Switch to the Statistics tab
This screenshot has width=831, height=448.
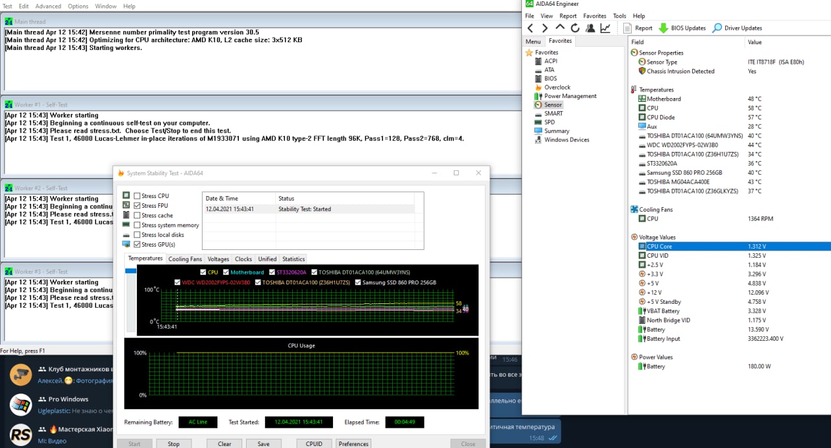click(x=293, y=259)
